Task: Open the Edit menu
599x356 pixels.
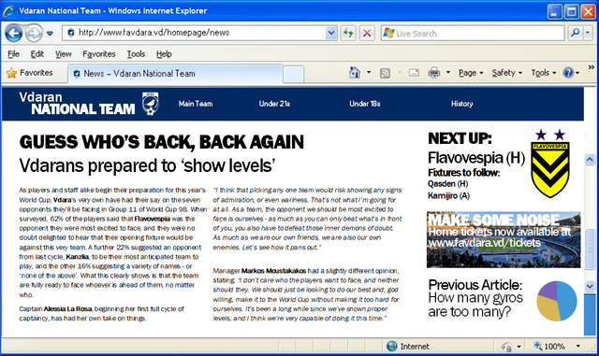Action: pyautogui.click(x=37, y=54)
